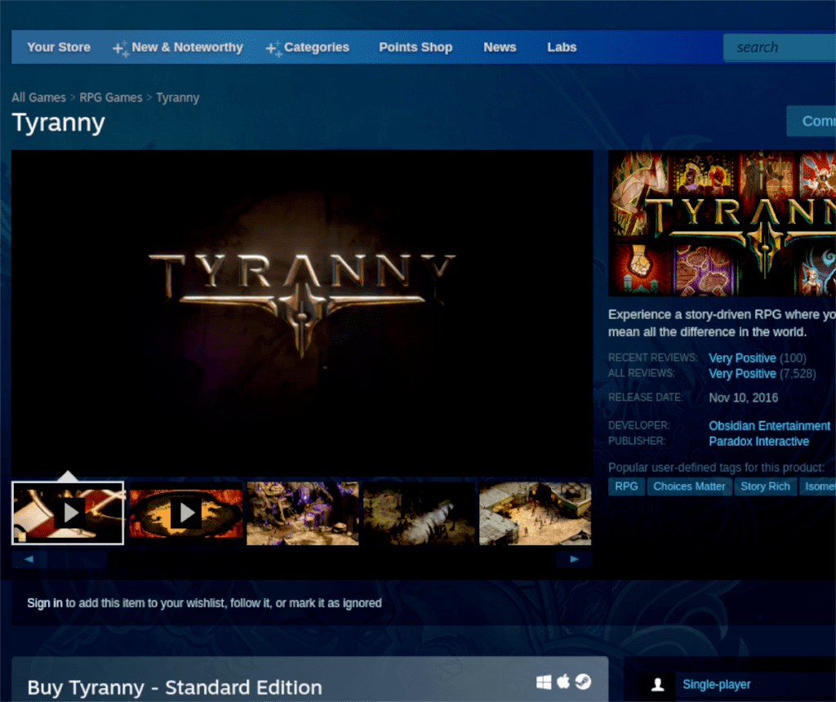Image resolution: width=836 pixels, height=702 pixels.
Task: Open the third screenshot thumbnail
Action: click(x=302, y=513)
